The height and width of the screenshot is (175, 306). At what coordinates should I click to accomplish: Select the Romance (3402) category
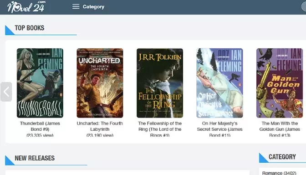pos(279,173)
